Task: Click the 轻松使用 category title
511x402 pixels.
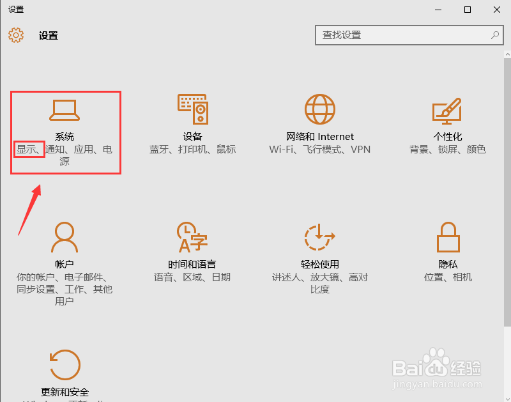Action: [320, 264]
